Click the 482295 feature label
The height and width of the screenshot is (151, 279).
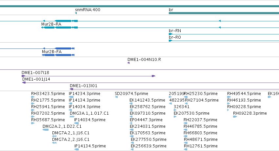click(177, 100)
